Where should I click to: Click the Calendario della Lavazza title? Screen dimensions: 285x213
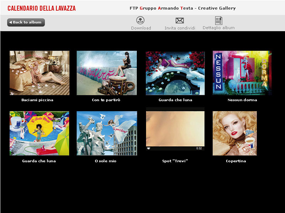(x=41, y=8)
